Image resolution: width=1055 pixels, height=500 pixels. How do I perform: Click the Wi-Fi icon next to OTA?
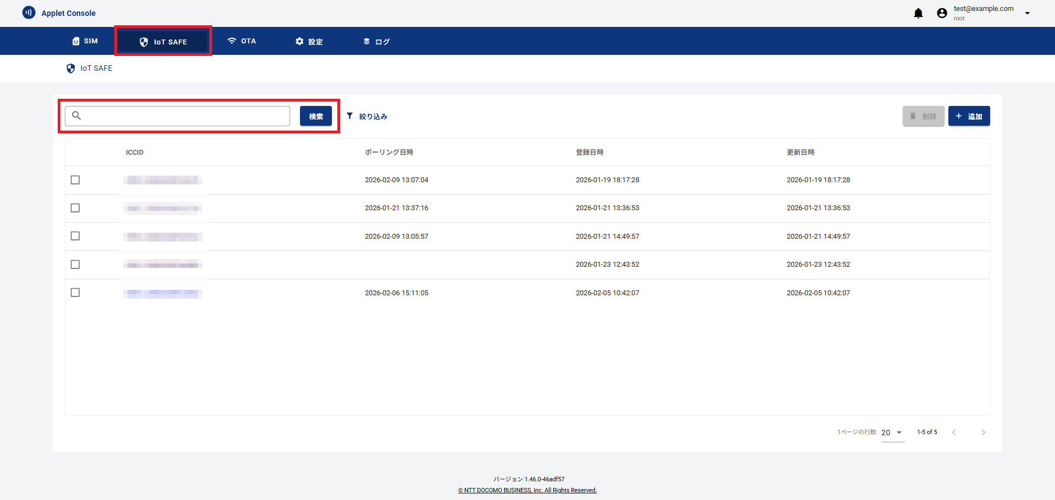tap(231, 41)
